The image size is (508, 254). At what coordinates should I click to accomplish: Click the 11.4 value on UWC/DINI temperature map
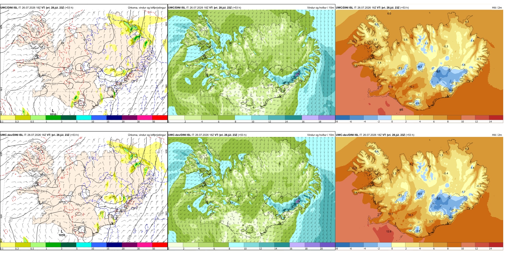pos(390,87)
